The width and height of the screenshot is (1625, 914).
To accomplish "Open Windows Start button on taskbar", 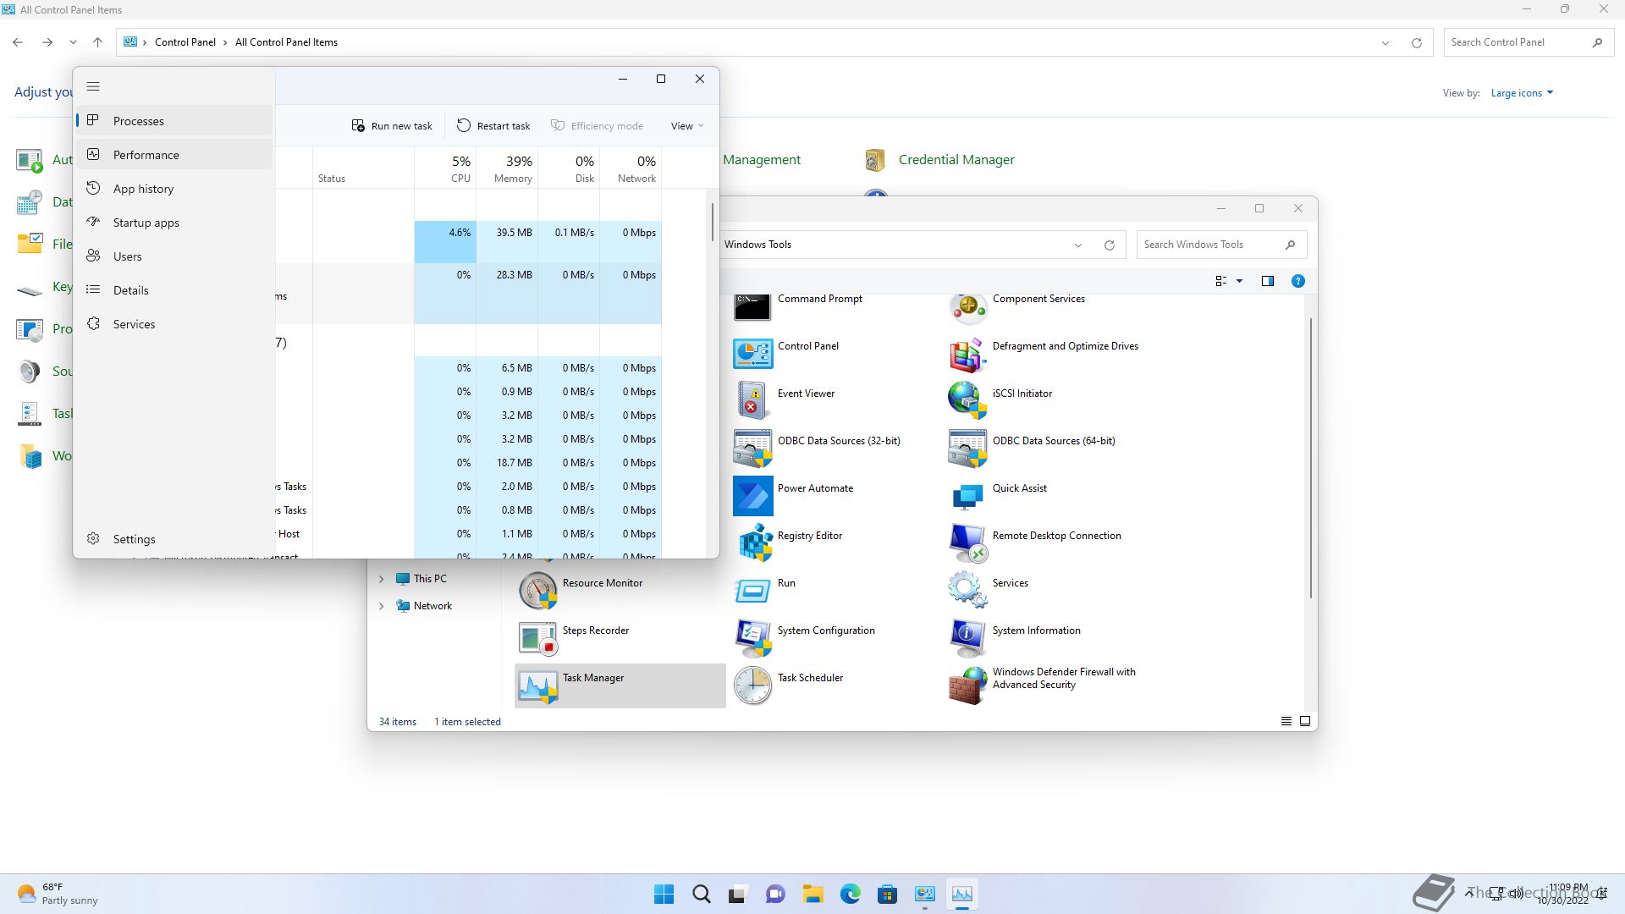I will point(664,894).
